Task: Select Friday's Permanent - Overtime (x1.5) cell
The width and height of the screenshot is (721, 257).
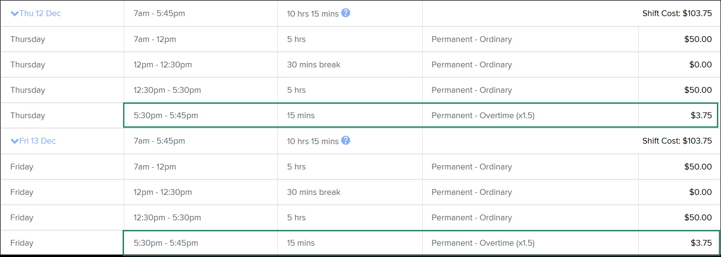Action: click(483, 243)
